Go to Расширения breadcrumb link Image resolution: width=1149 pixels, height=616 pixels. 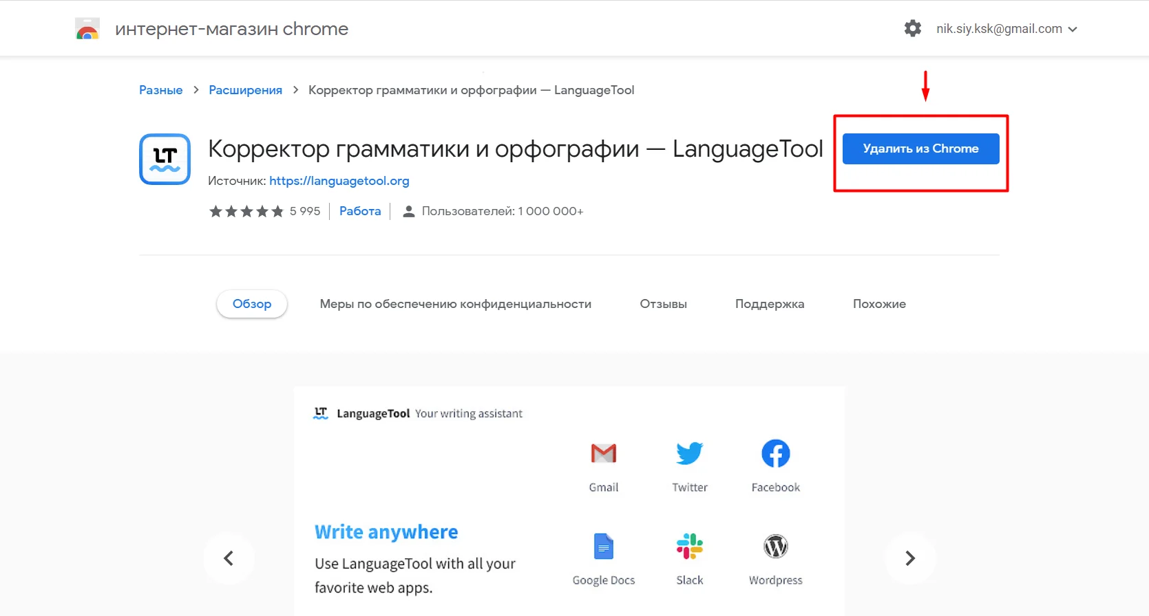pos(246,90)
